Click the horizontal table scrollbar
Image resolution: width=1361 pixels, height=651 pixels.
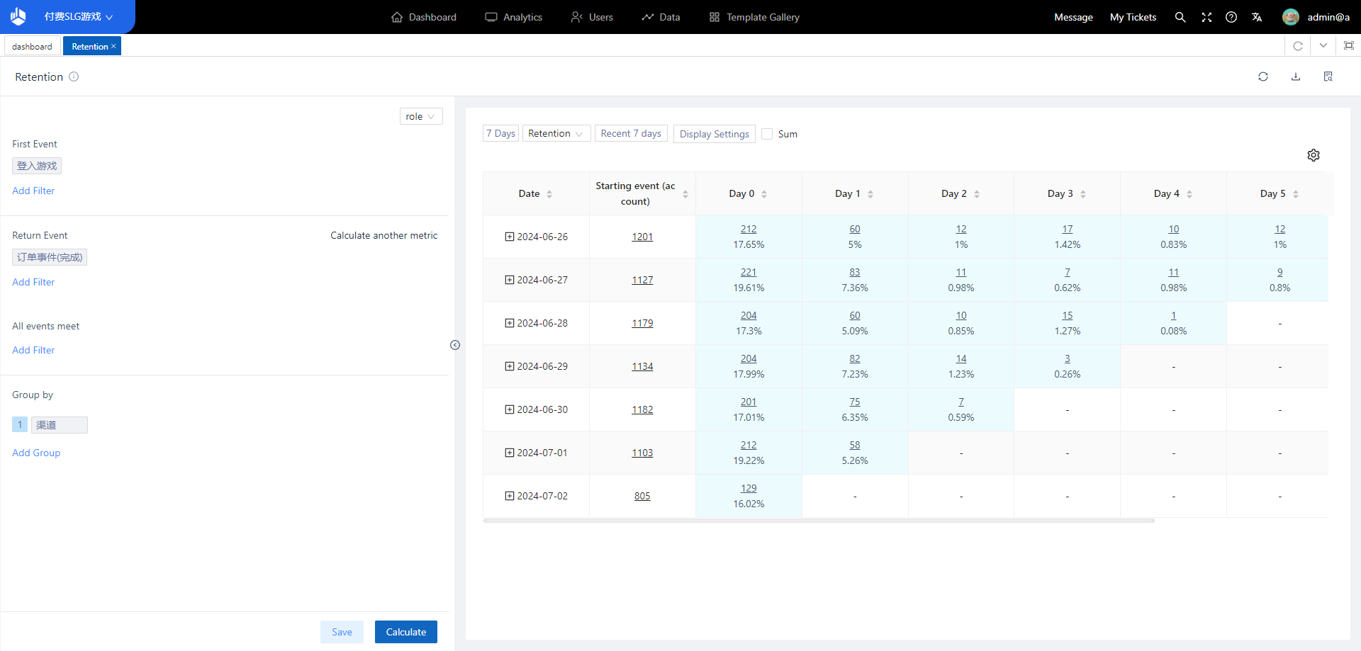point(819,521)
